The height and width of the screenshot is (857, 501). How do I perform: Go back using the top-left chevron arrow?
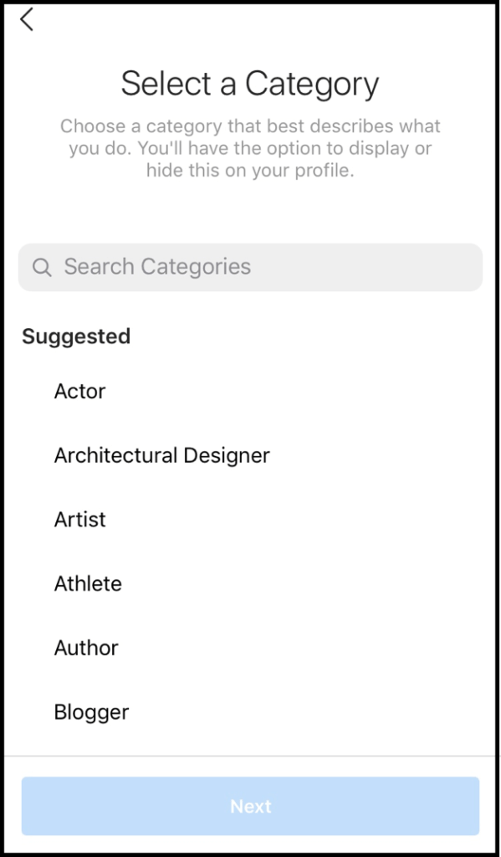tap(26, 20)
